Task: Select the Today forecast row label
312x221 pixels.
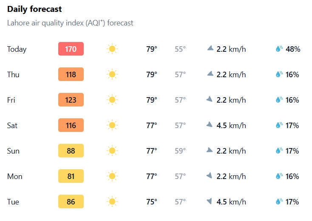Action: click(17, 49)
